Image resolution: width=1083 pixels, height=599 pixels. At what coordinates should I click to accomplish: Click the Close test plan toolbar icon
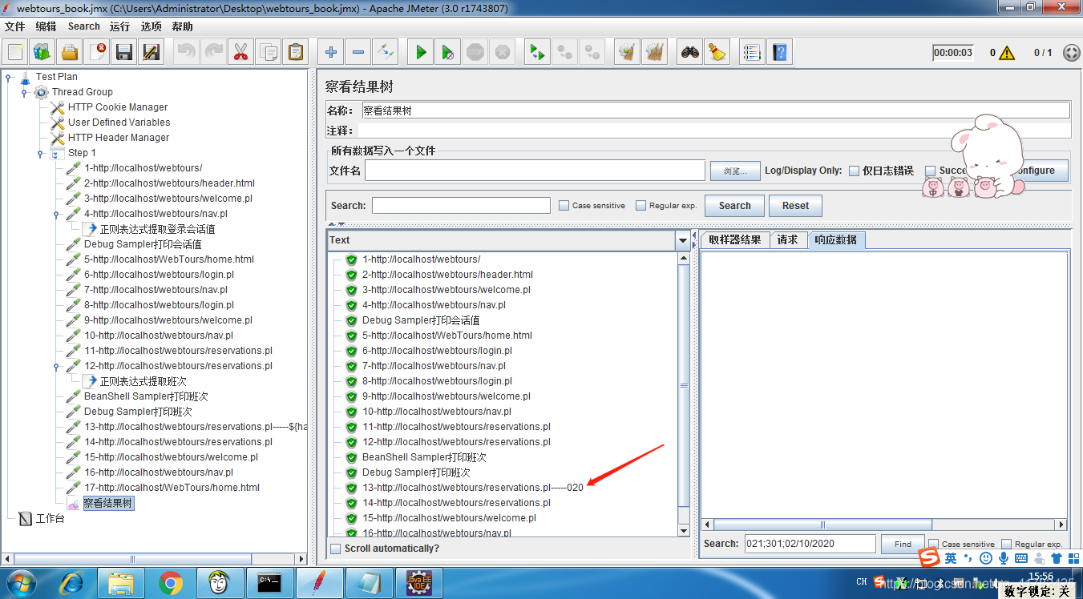97,53
